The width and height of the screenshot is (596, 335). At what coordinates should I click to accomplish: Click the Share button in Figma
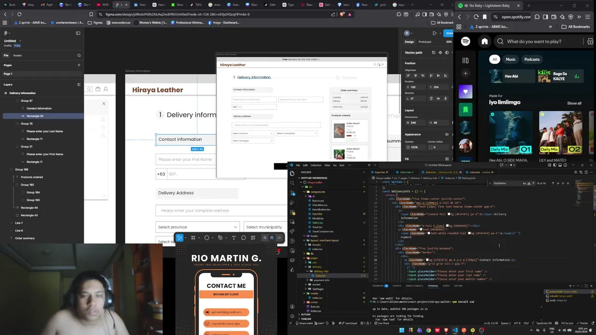[449, 33]
